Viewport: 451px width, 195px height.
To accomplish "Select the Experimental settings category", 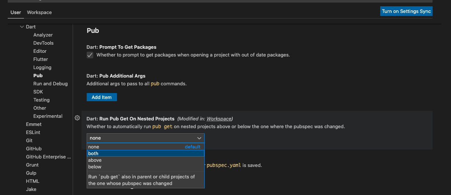I will point(48,116).
